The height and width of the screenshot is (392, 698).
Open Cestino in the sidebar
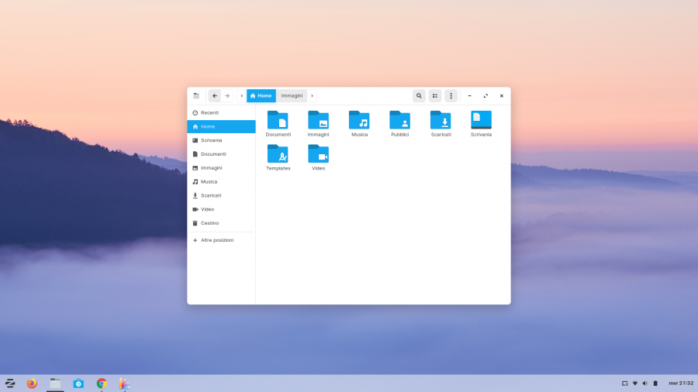tap(209, 223)
